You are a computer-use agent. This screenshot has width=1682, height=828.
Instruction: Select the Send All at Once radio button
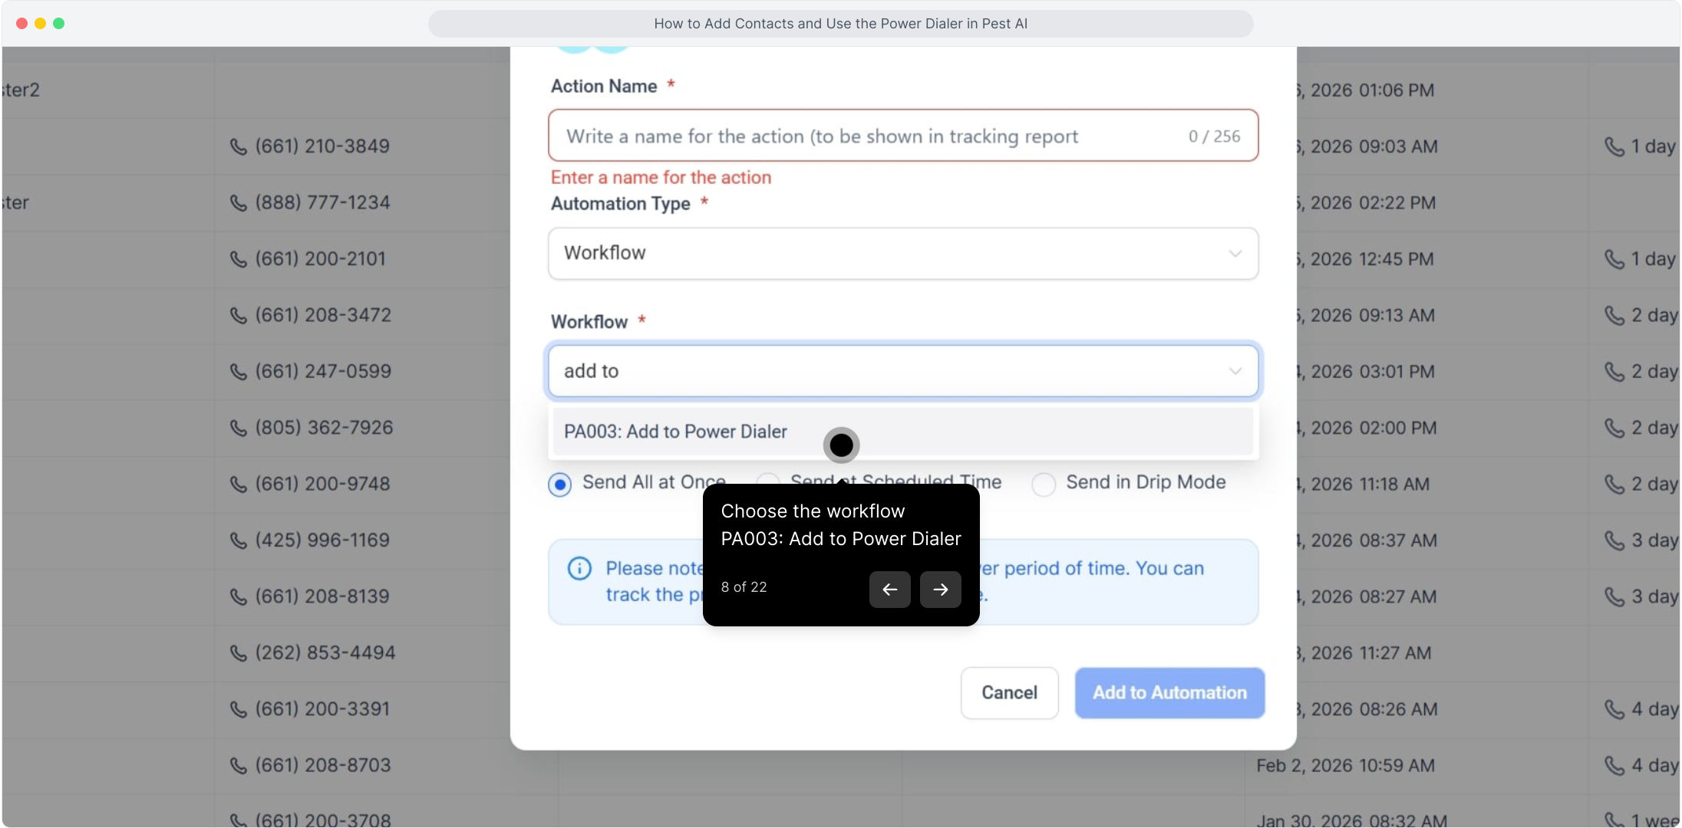pyautogui.click(x=560, y=485)
